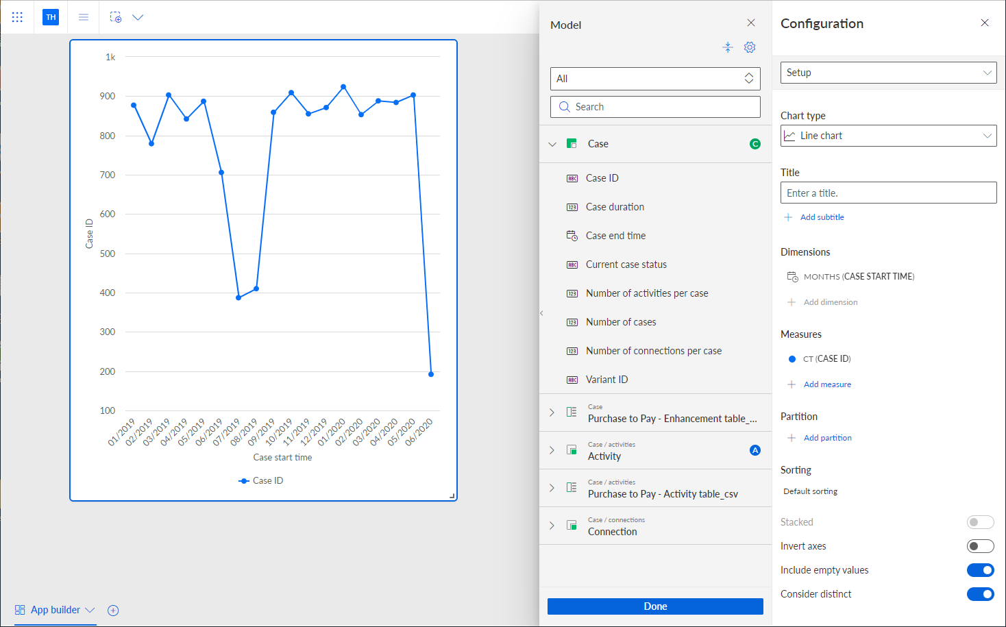Click the Case duration numeric icon
This screenshot has width=1006, height=627.
point(572,207)
